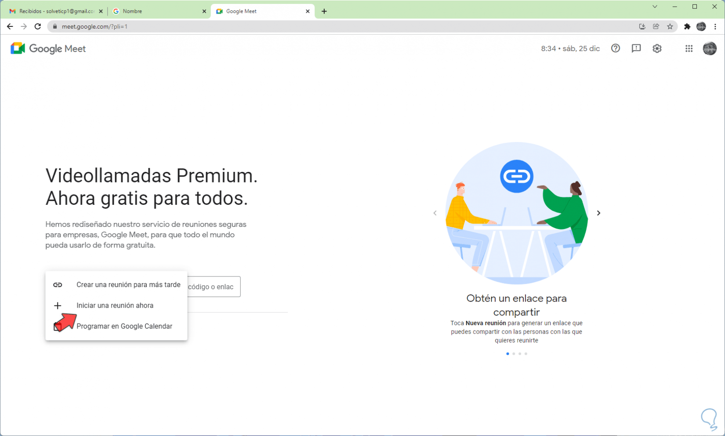Bookmark this page with star icon
Screen dimensions: 725x436
670,26
